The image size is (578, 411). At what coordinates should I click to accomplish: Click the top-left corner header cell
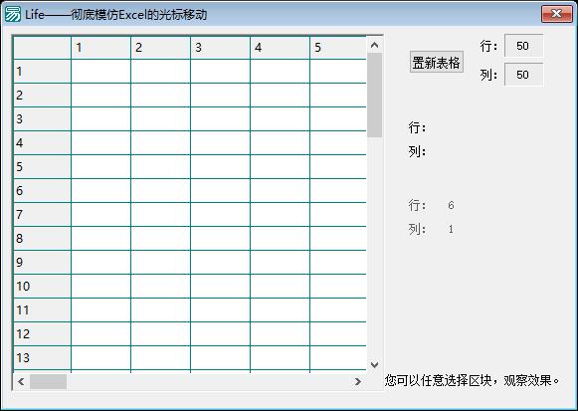pyautogui.click(x=42, y=48)
